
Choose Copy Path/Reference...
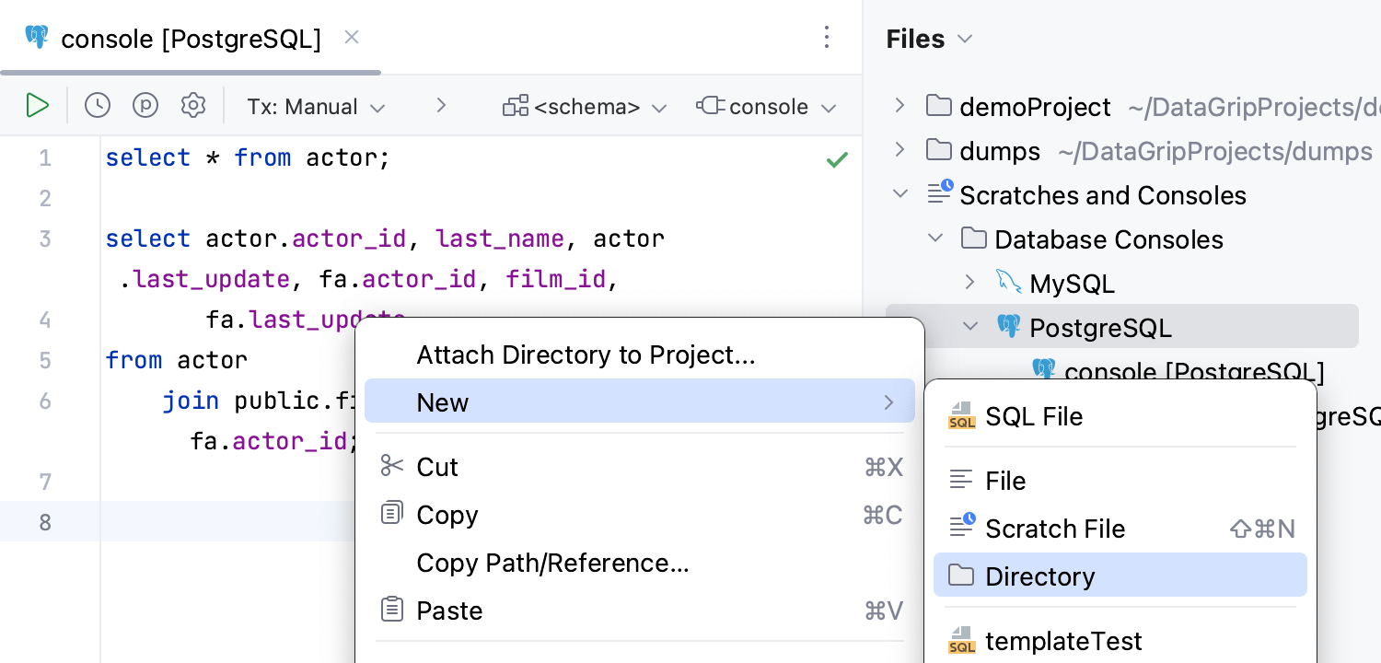click(640, 563)
